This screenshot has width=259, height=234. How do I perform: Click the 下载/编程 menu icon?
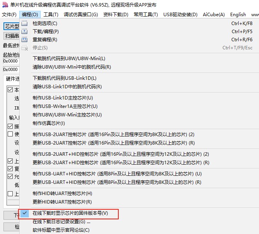pos(25,32)
